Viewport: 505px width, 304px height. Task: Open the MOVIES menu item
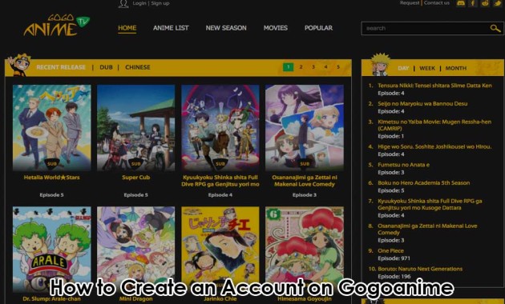(x=276, y=28)
